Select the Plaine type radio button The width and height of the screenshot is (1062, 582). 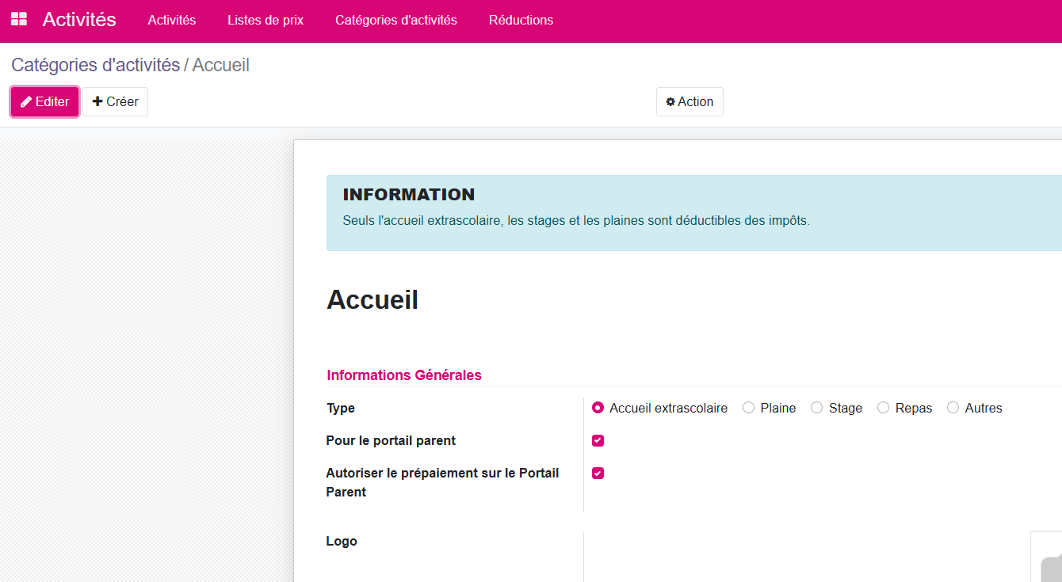click(x=748, y=408)
